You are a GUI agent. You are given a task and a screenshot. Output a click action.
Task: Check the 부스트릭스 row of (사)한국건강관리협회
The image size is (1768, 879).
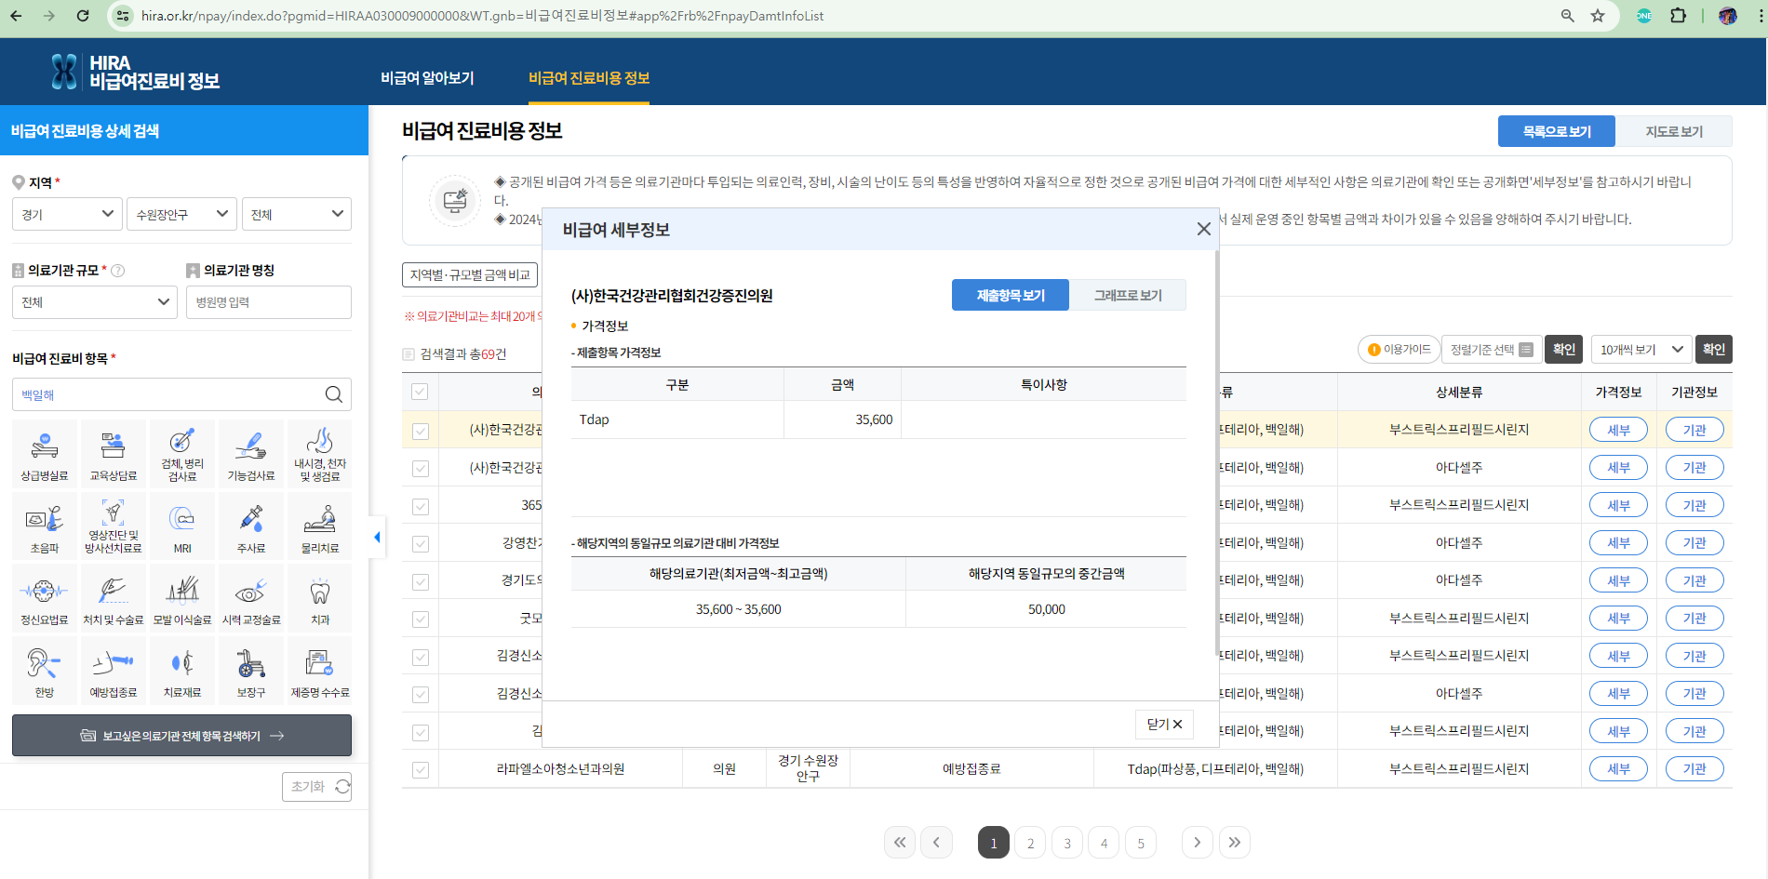(x=421, y=431)
